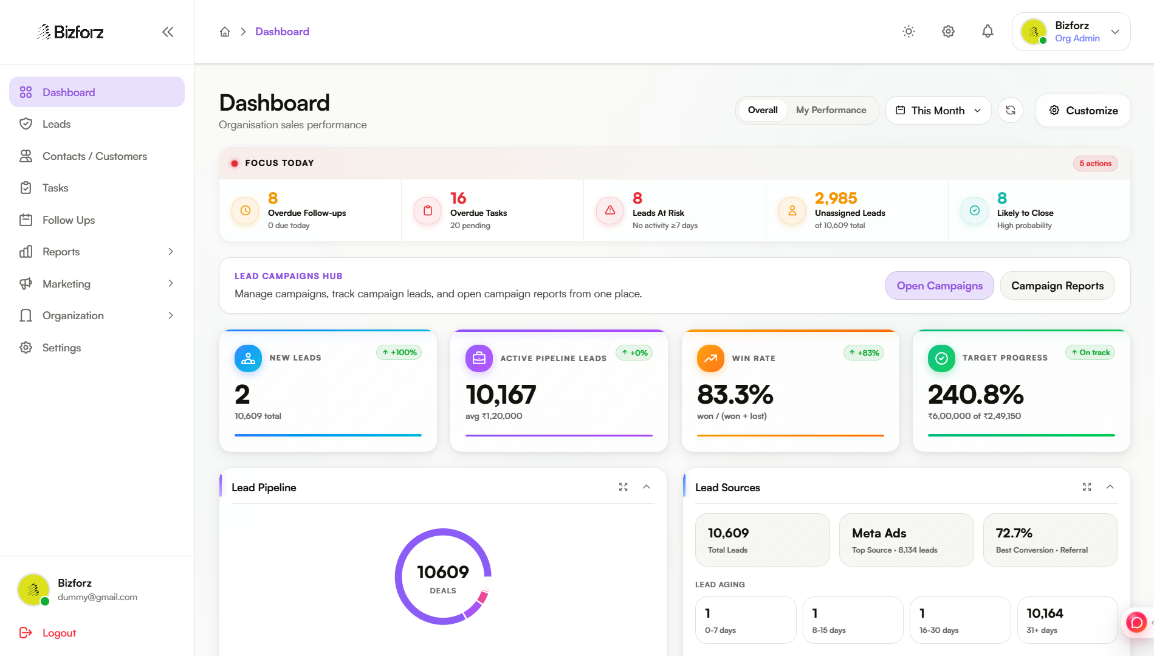Expand the Organization submenu
The height and width of the screenshot is (656, 1154).
coord(171,316)
